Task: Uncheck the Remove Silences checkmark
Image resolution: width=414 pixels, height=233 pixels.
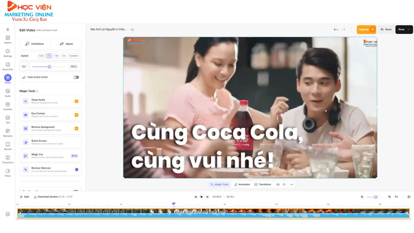Action: pyautogui.click(x=77, y=169)
